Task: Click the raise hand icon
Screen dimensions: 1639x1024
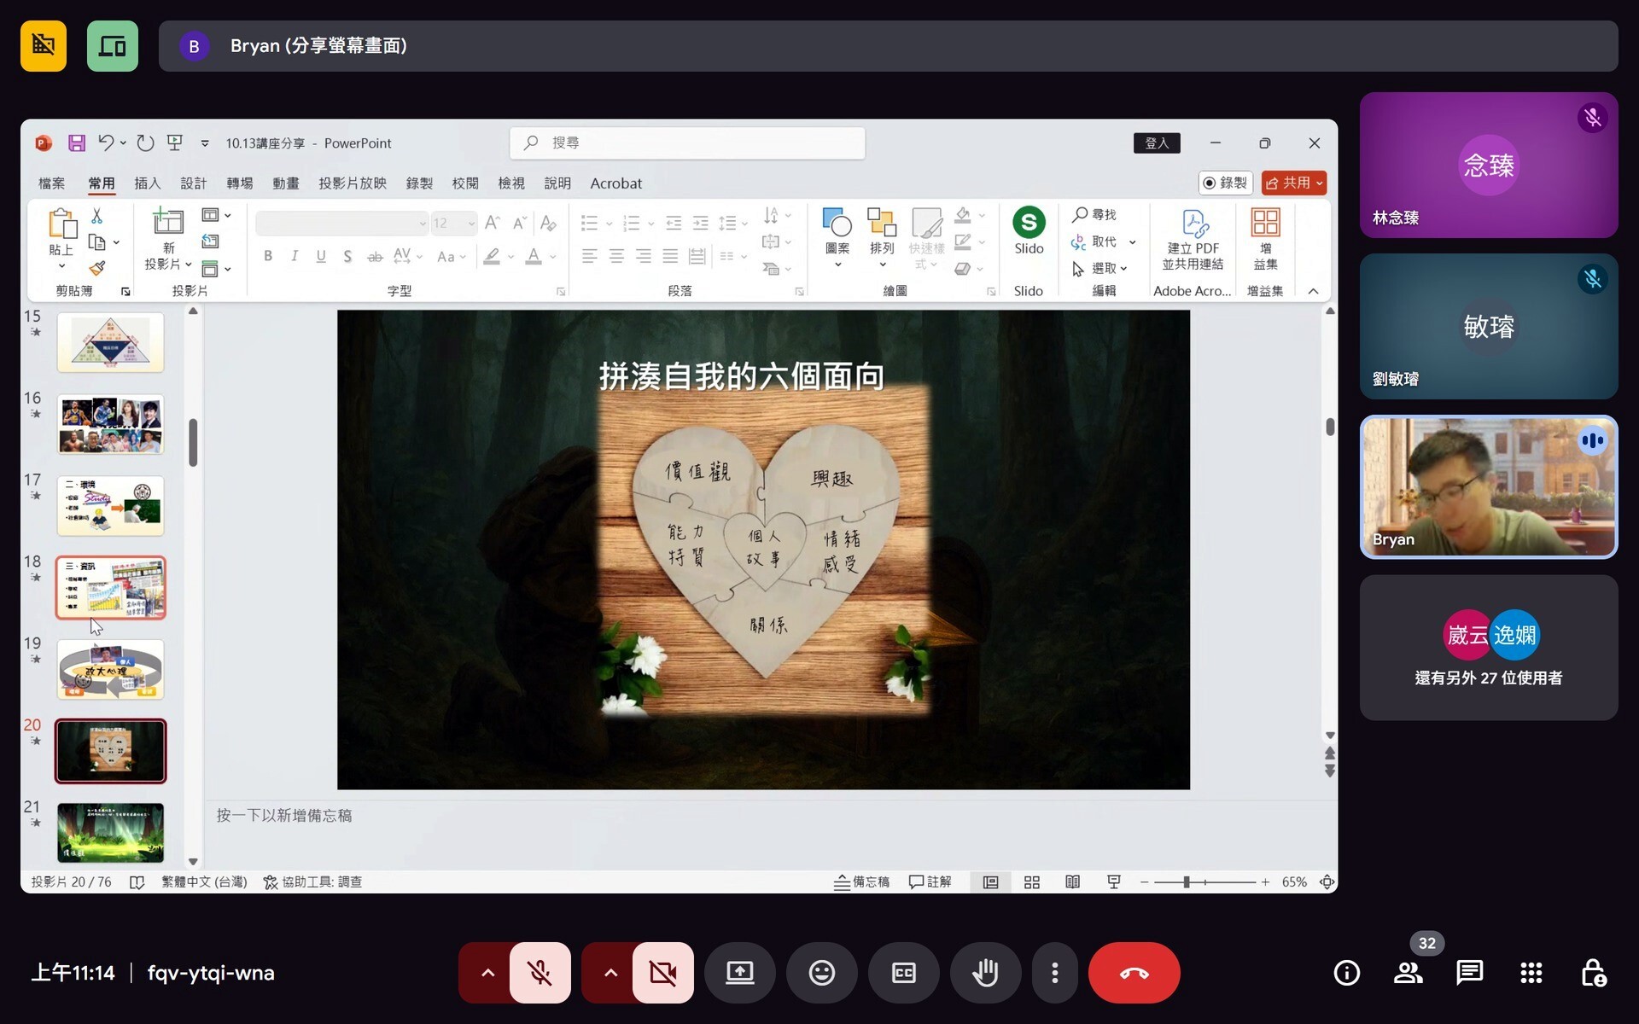Action: point(985,973)
